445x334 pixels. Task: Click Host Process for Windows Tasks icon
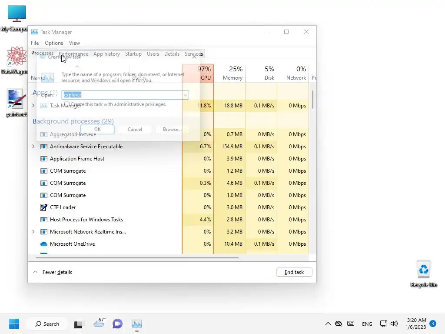point(44,220)
